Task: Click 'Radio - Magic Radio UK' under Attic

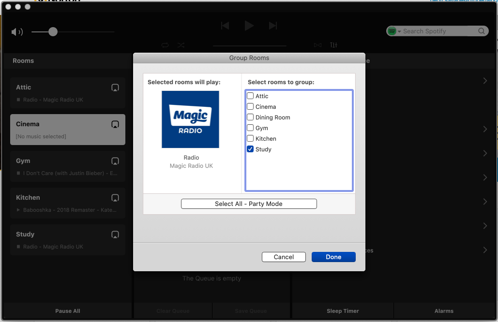Action: pyautogui.click(x=53, y=100)
